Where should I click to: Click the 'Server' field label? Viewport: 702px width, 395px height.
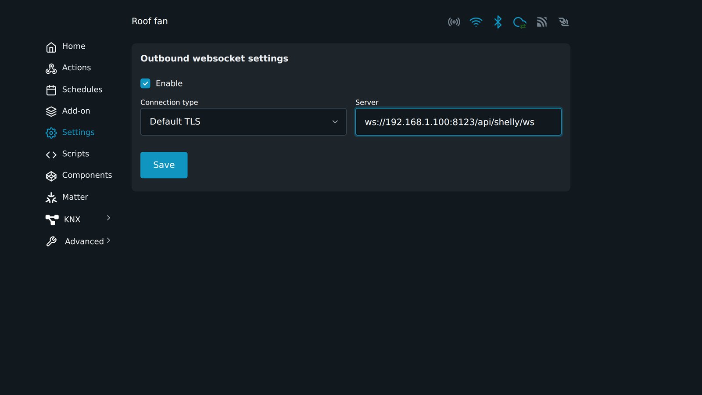click(x=367, y=102)
